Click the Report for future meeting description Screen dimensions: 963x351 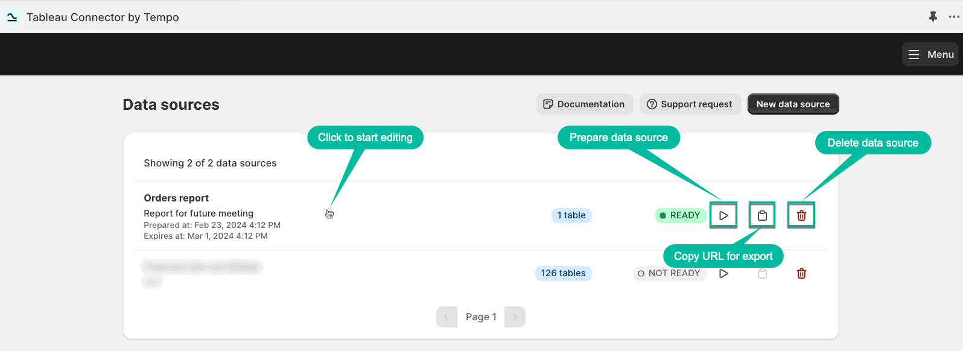coord(199,213)
